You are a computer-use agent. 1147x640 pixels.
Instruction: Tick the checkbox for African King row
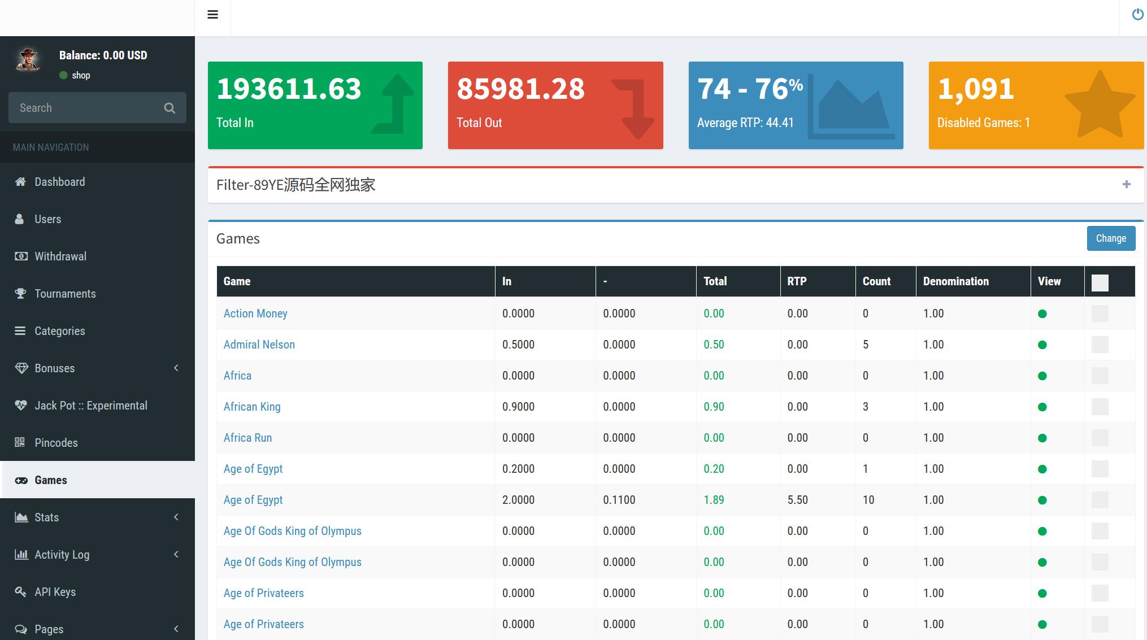tap(1100, 407)
